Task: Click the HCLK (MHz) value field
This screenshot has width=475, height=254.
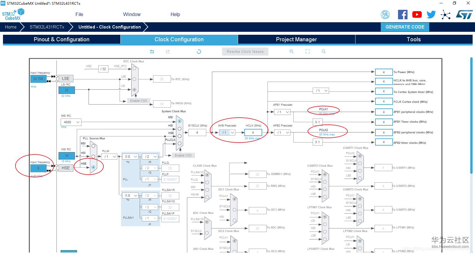Action: pyautogui.click(x=253, y=132)
